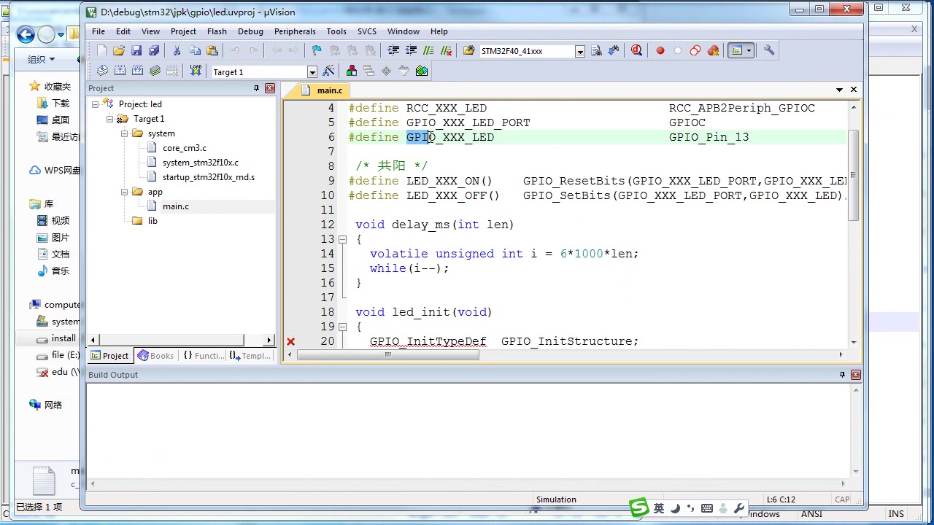The width and height of the screenshot is (934, 525).
Task: Click Manage Run-Time Environment icon
Action: pos(422,71)
